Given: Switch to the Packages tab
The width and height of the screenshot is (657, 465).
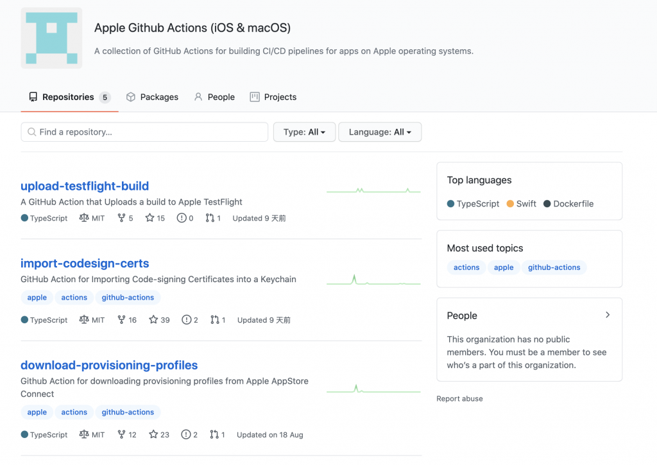Looking at the screenshot, I should 152,97.
